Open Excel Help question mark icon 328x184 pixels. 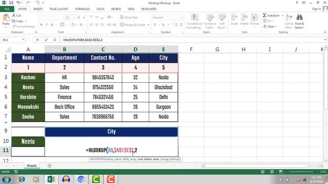(x=297, y=3)
